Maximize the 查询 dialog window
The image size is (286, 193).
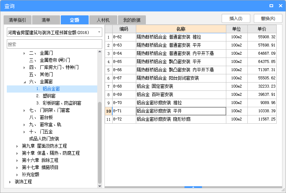click(271, 6)
